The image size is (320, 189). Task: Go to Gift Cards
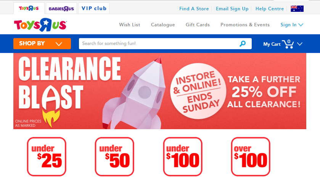[198, 25]
